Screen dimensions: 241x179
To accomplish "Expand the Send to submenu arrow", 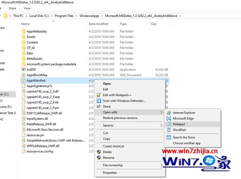I will click(x=161, y=125).
